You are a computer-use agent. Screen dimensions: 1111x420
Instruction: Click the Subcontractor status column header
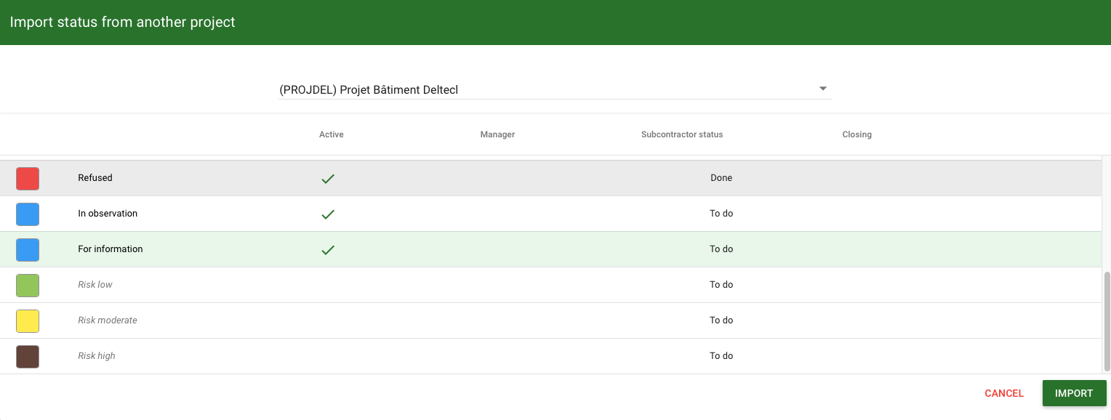pos(682,134)
